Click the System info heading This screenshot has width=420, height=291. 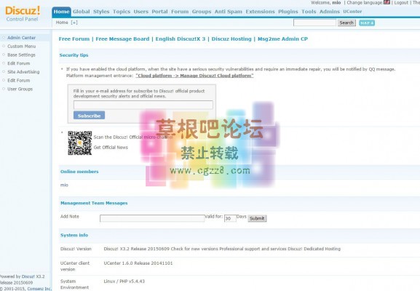coord(74,235)
